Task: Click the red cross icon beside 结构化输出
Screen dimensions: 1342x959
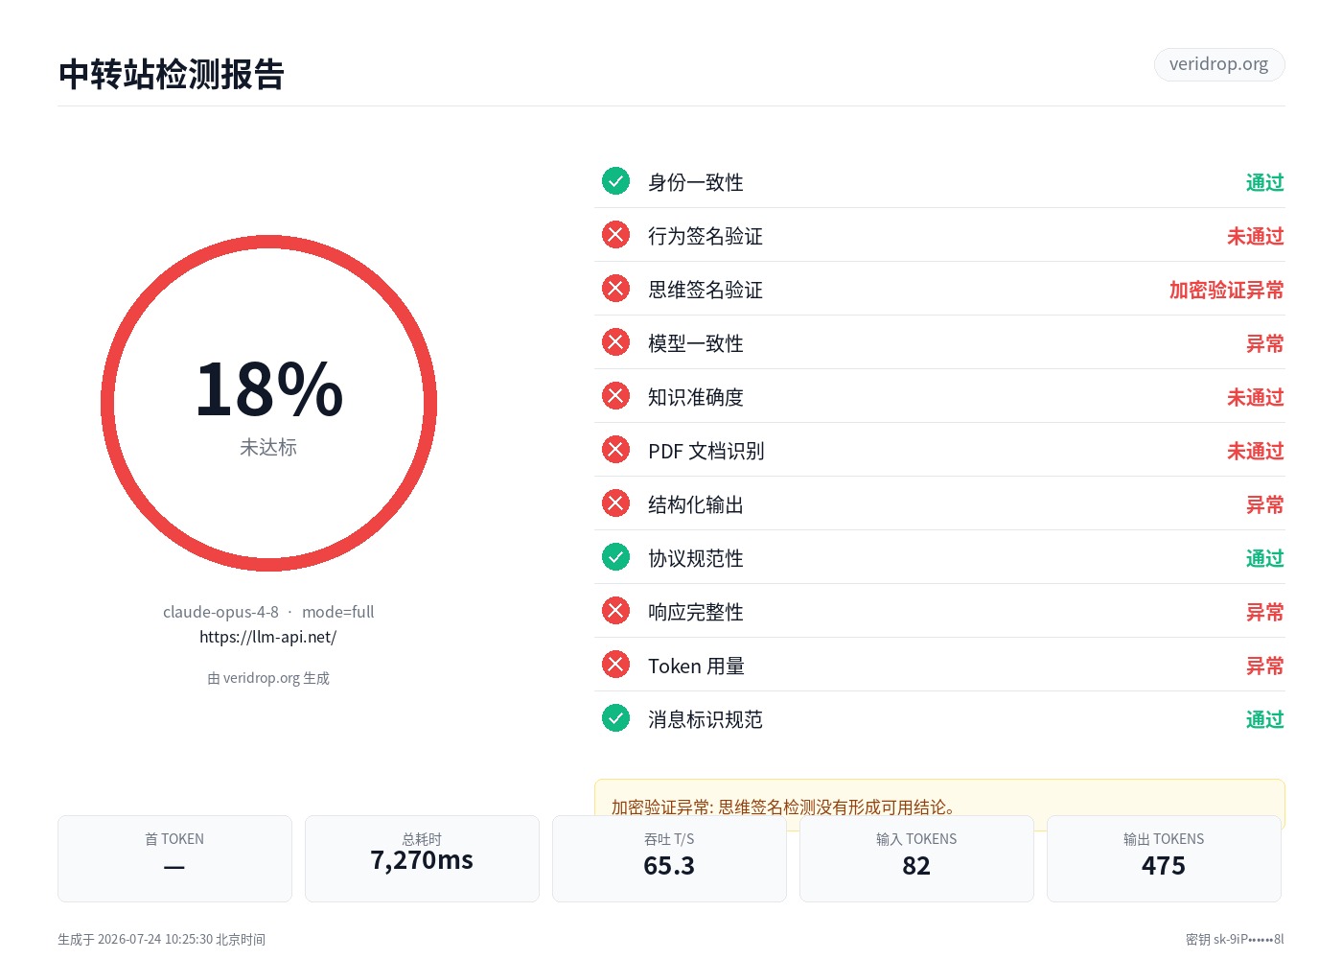Action: tap(615, 503)
